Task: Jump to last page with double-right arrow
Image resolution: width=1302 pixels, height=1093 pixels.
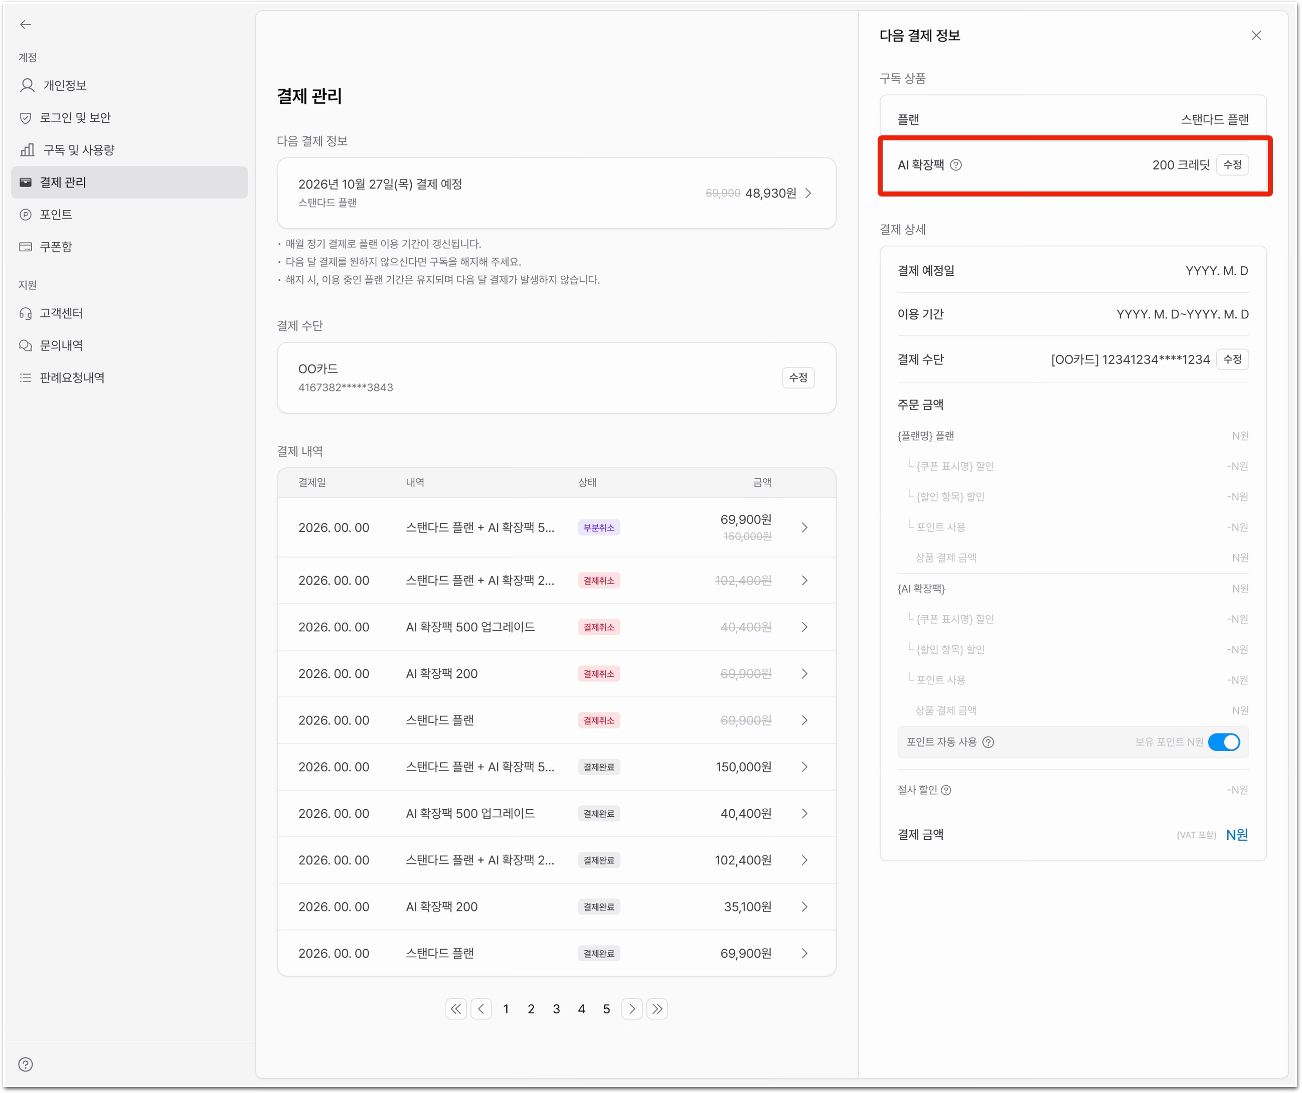Action: (x=657, y=1009)
